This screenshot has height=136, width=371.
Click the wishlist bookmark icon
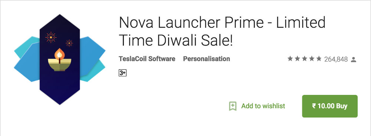233,106
